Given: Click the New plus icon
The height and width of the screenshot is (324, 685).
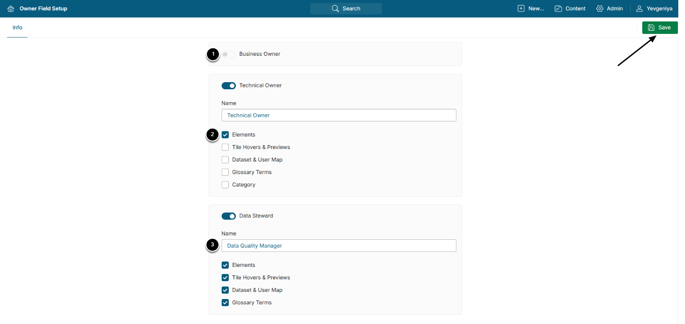Looking at the screenshot, I should pos(521,8).
